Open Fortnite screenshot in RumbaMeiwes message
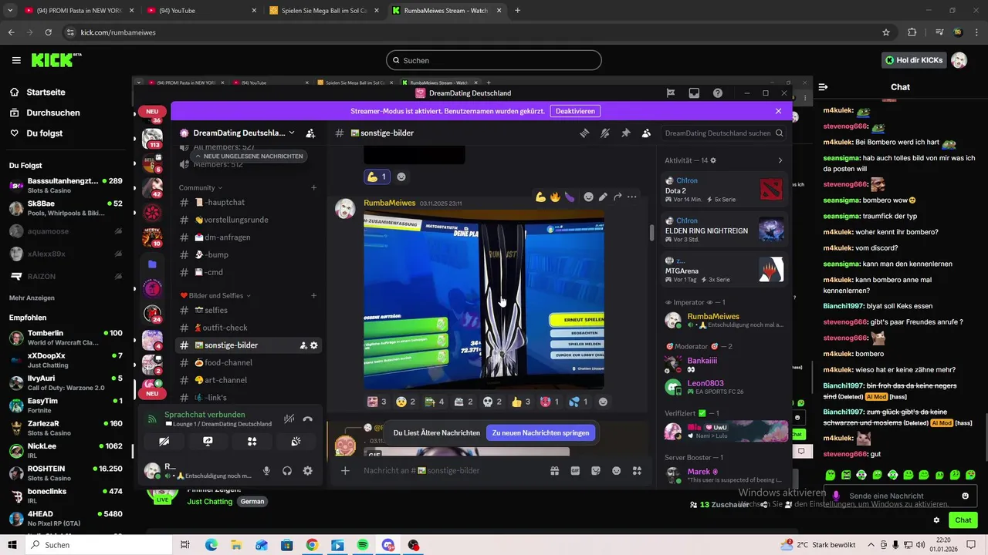The width and height of the screenshot is (988, 555). tap(484, 300)
